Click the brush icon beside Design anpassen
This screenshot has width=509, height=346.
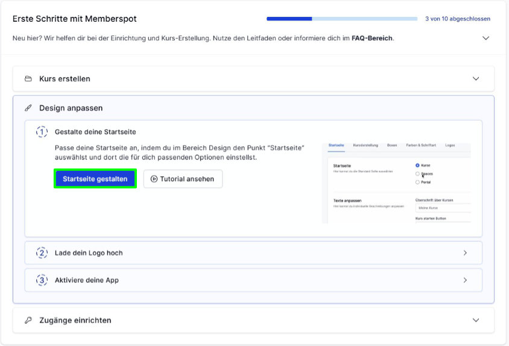(28, 108)
